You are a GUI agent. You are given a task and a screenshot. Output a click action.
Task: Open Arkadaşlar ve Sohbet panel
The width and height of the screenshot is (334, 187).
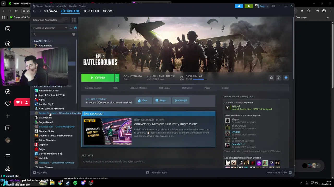click(x=279, y=172)
